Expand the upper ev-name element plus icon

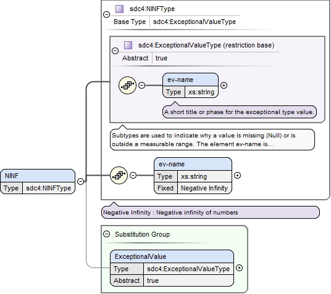[224, 85]
